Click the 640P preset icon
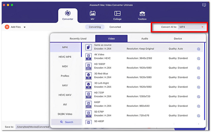This screenshot has height=132, width=211. point(89,105)
